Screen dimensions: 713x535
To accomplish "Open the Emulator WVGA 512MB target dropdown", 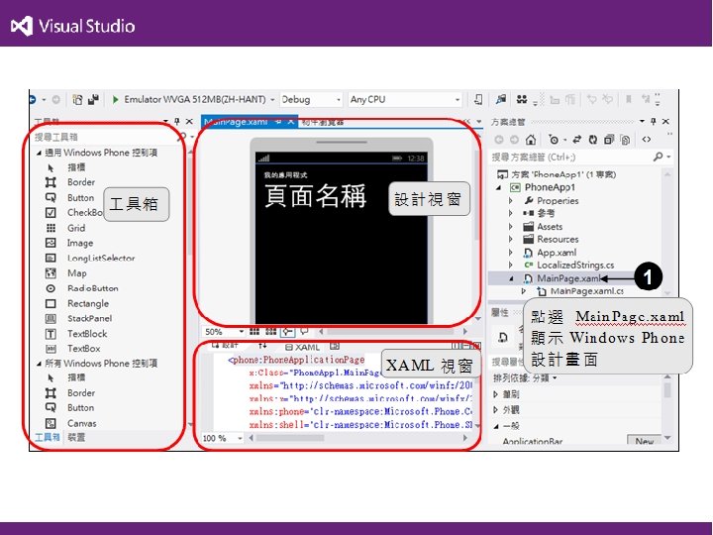I will 272,99.
